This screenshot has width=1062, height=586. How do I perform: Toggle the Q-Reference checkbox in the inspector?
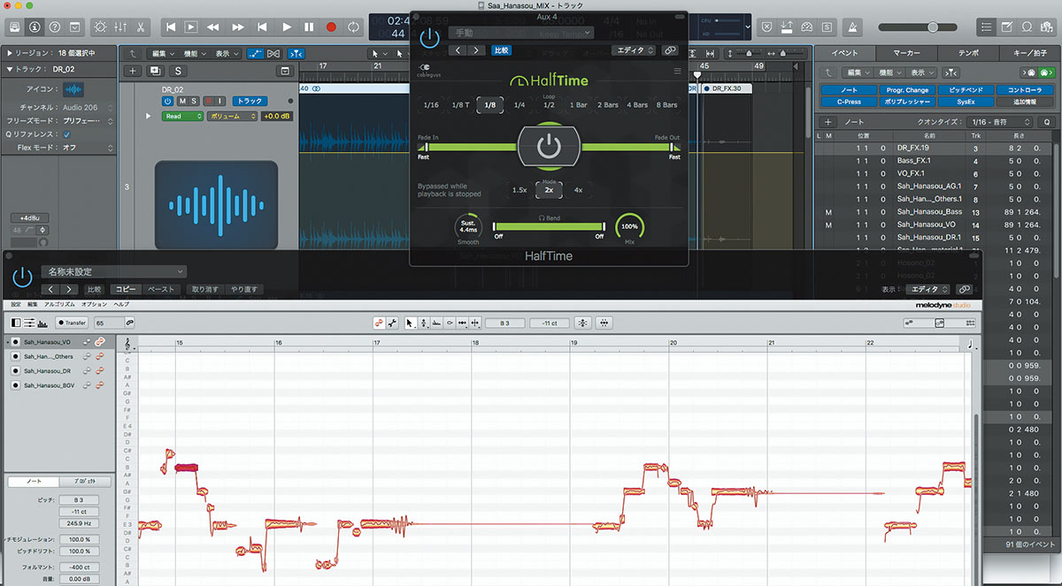(x=66, y=134)
